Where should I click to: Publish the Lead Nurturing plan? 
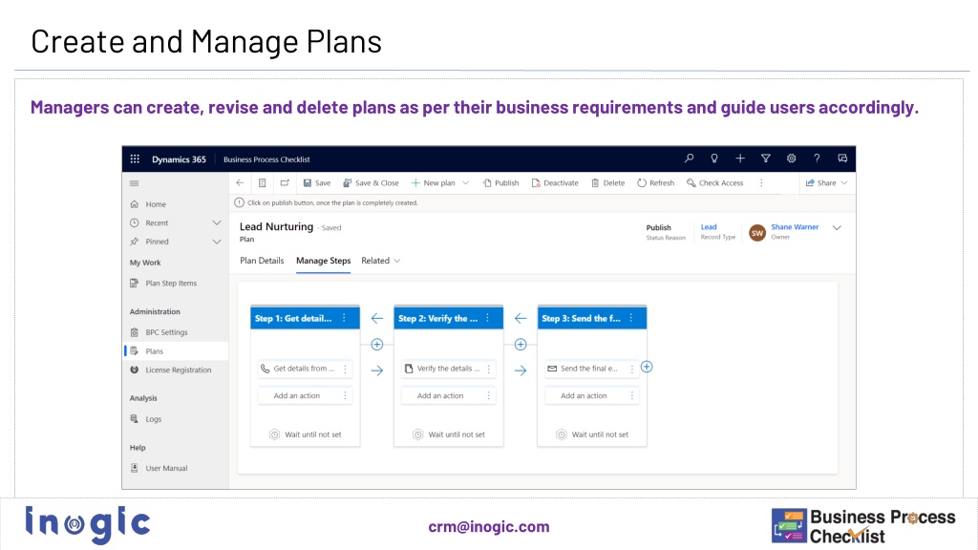click(500, 182)
